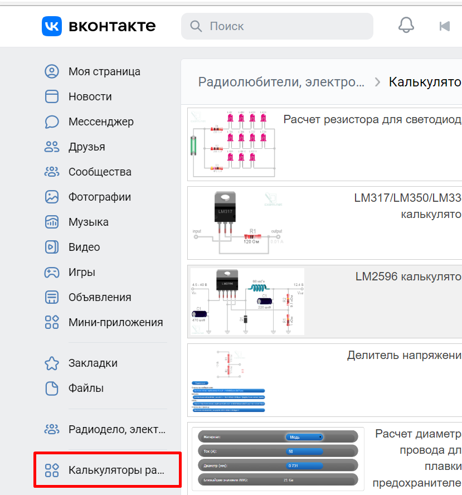Click the Ток (А) field showing 50

pos(304,452)
